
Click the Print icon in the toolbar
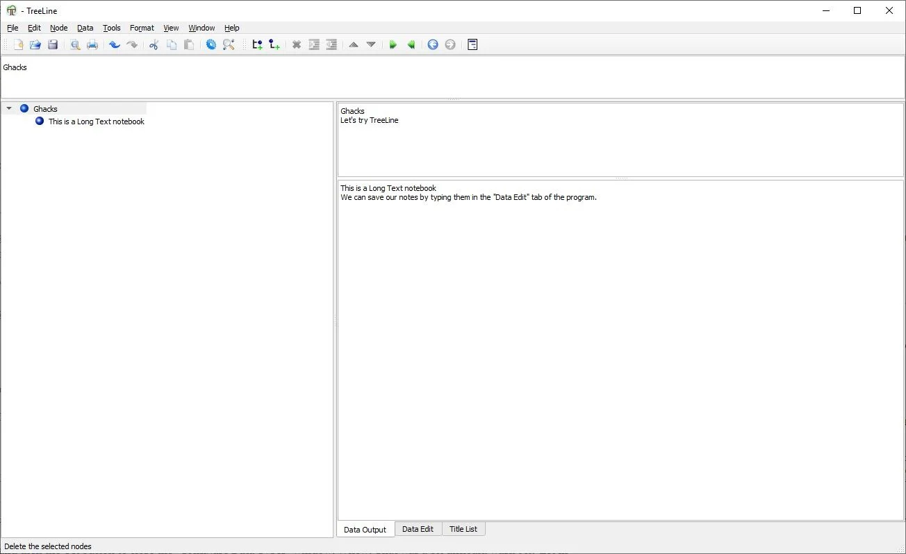coord(92,44)
